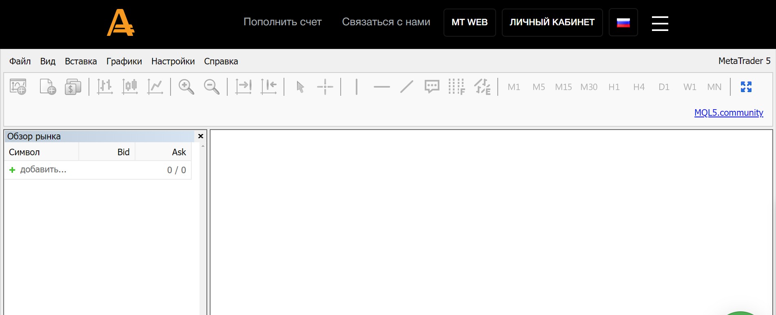Select M1 timeframe
This screenshot has width=776, height=315.
pos(514,87)
